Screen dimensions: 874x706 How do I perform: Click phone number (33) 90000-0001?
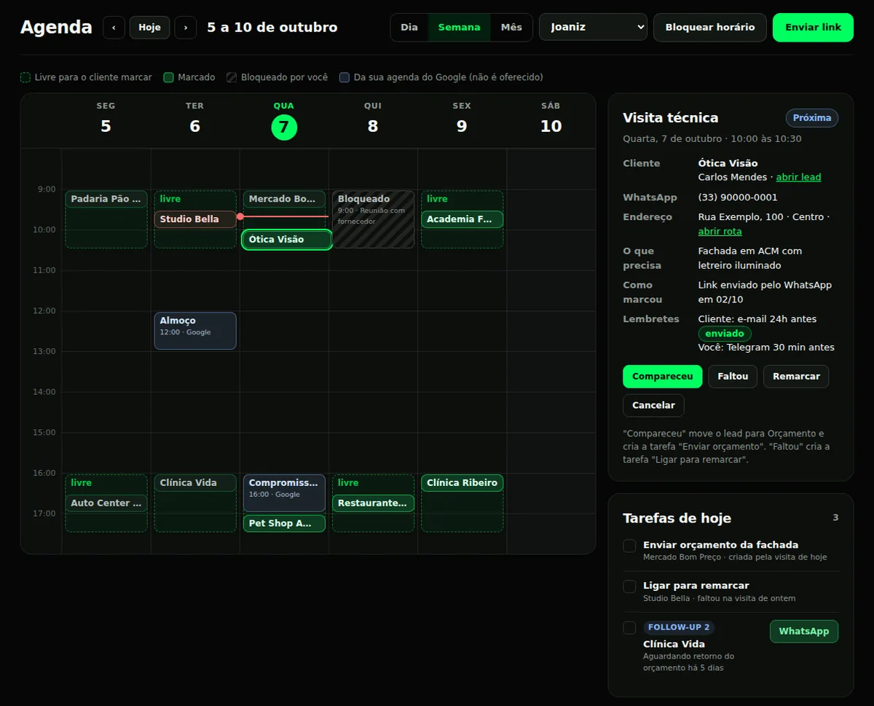[738, 197]
